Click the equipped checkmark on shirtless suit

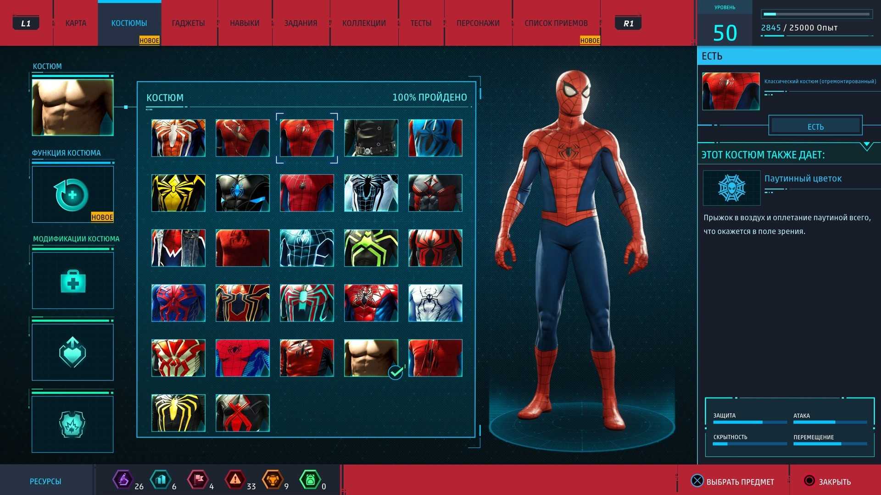pyautogui.click(x=396, y=373)
